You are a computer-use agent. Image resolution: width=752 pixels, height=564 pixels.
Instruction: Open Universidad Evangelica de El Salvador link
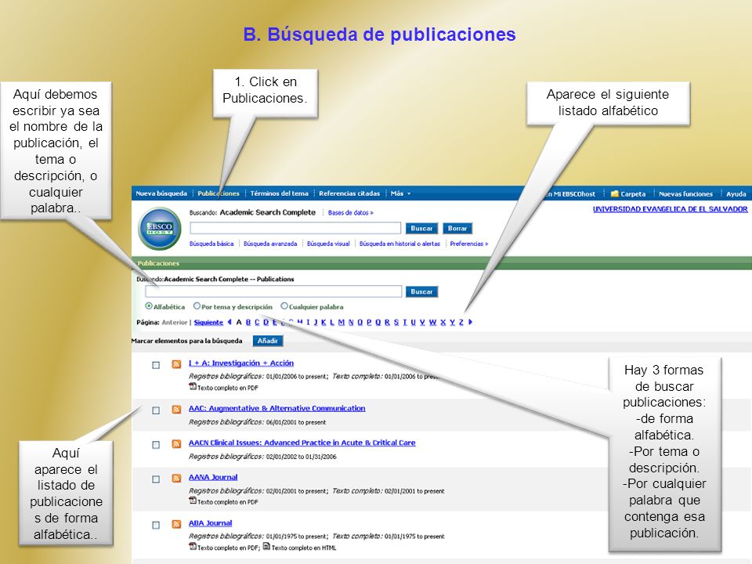coord(670,209)
